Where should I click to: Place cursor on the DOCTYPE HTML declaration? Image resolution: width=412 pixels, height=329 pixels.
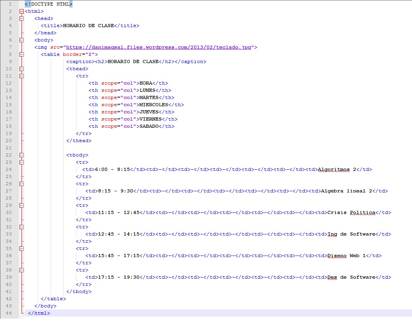tap(48, 4)
